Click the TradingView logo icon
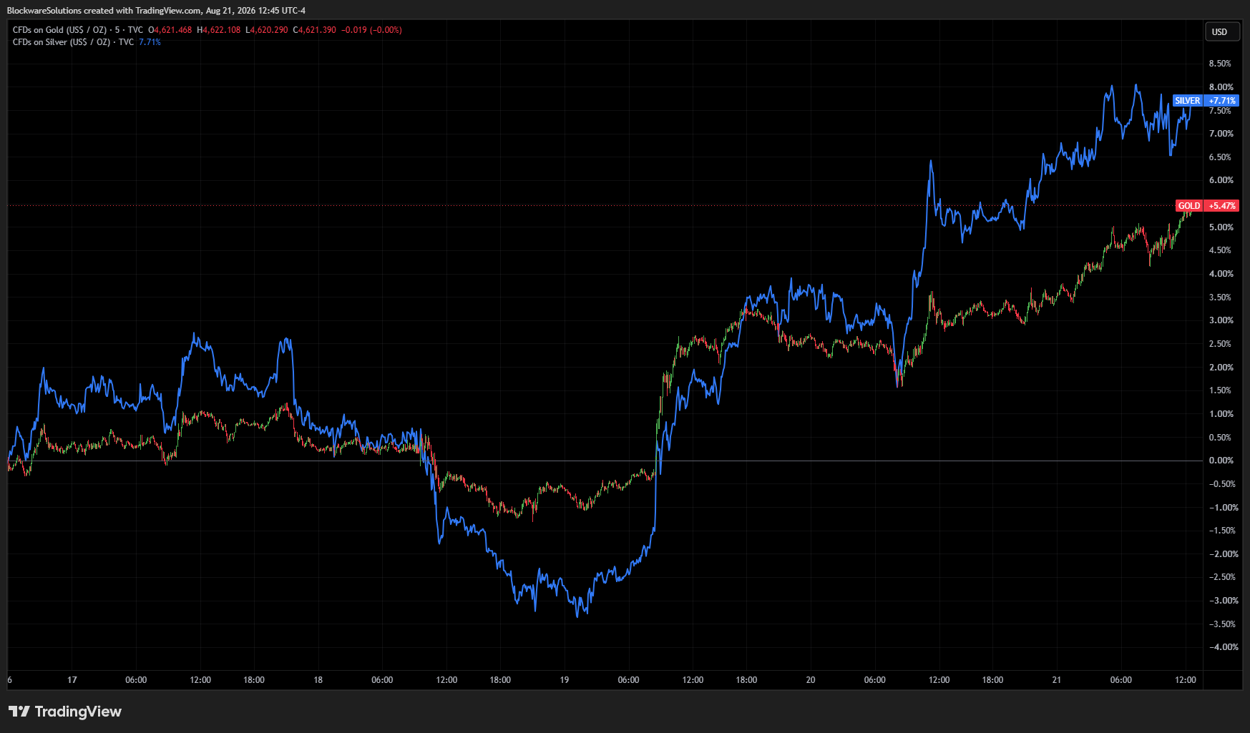 pos(19,712)
